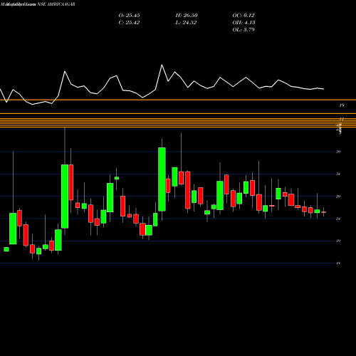Image resolution: width=356 pixels, height=356 pixels.
Task: Select the OH: 4.13 reading
Action: [244, 23]
